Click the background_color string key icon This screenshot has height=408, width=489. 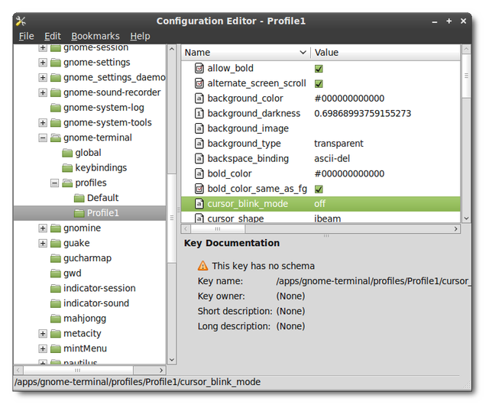(199, 99)
